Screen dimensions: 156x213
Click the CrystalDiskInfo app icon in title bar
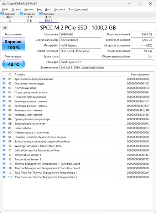tap(4, 4)
